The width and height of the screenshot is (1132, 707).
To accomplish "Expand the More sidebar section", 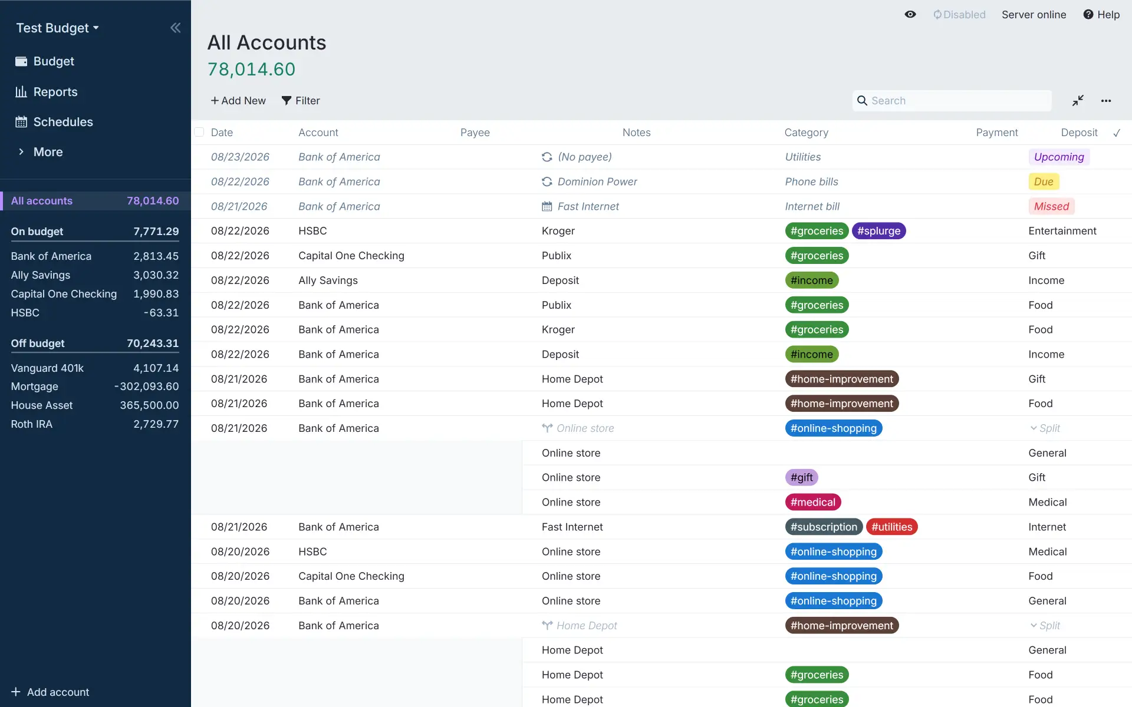I will (40, 152).
